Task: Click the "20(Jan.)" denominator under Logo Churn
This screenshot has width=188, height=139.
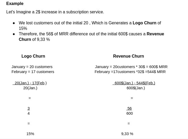Action: coord(30,88)
